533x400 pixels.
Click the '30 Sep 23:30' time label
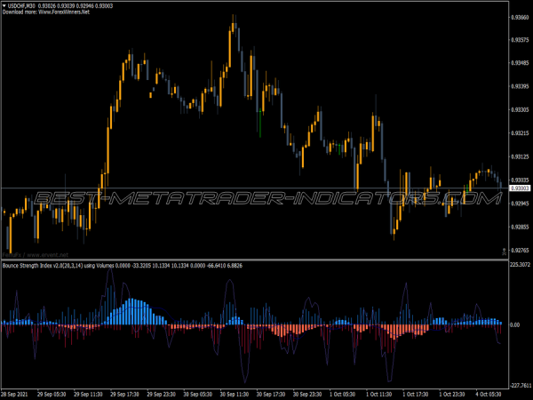point(307,395)
